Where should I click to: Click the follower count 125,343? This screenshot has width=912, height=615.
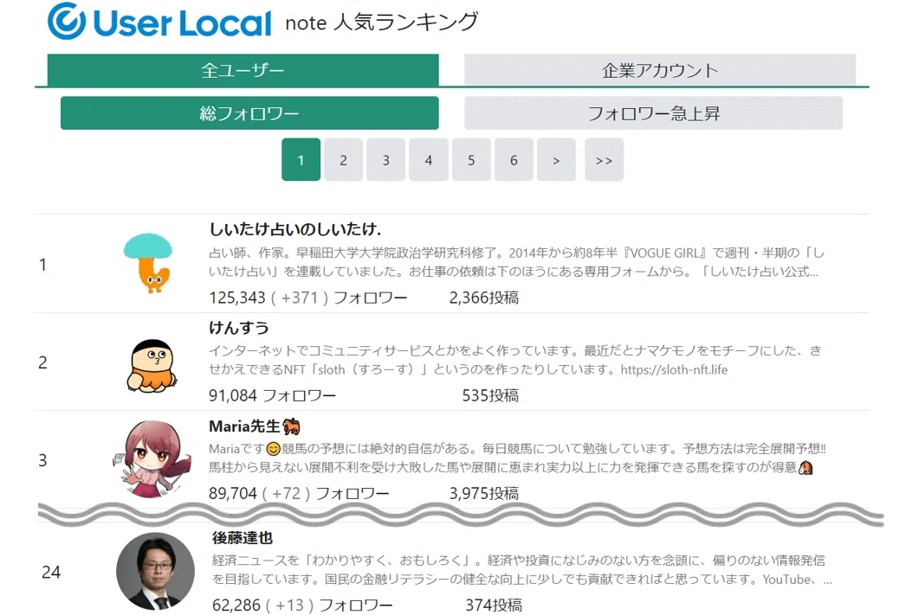[x=237, y=298]
